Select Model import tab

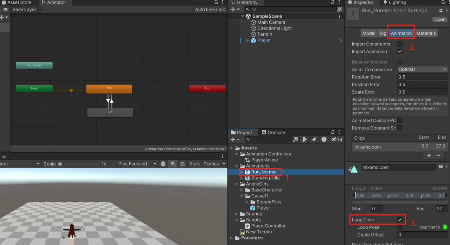[369, 33]
